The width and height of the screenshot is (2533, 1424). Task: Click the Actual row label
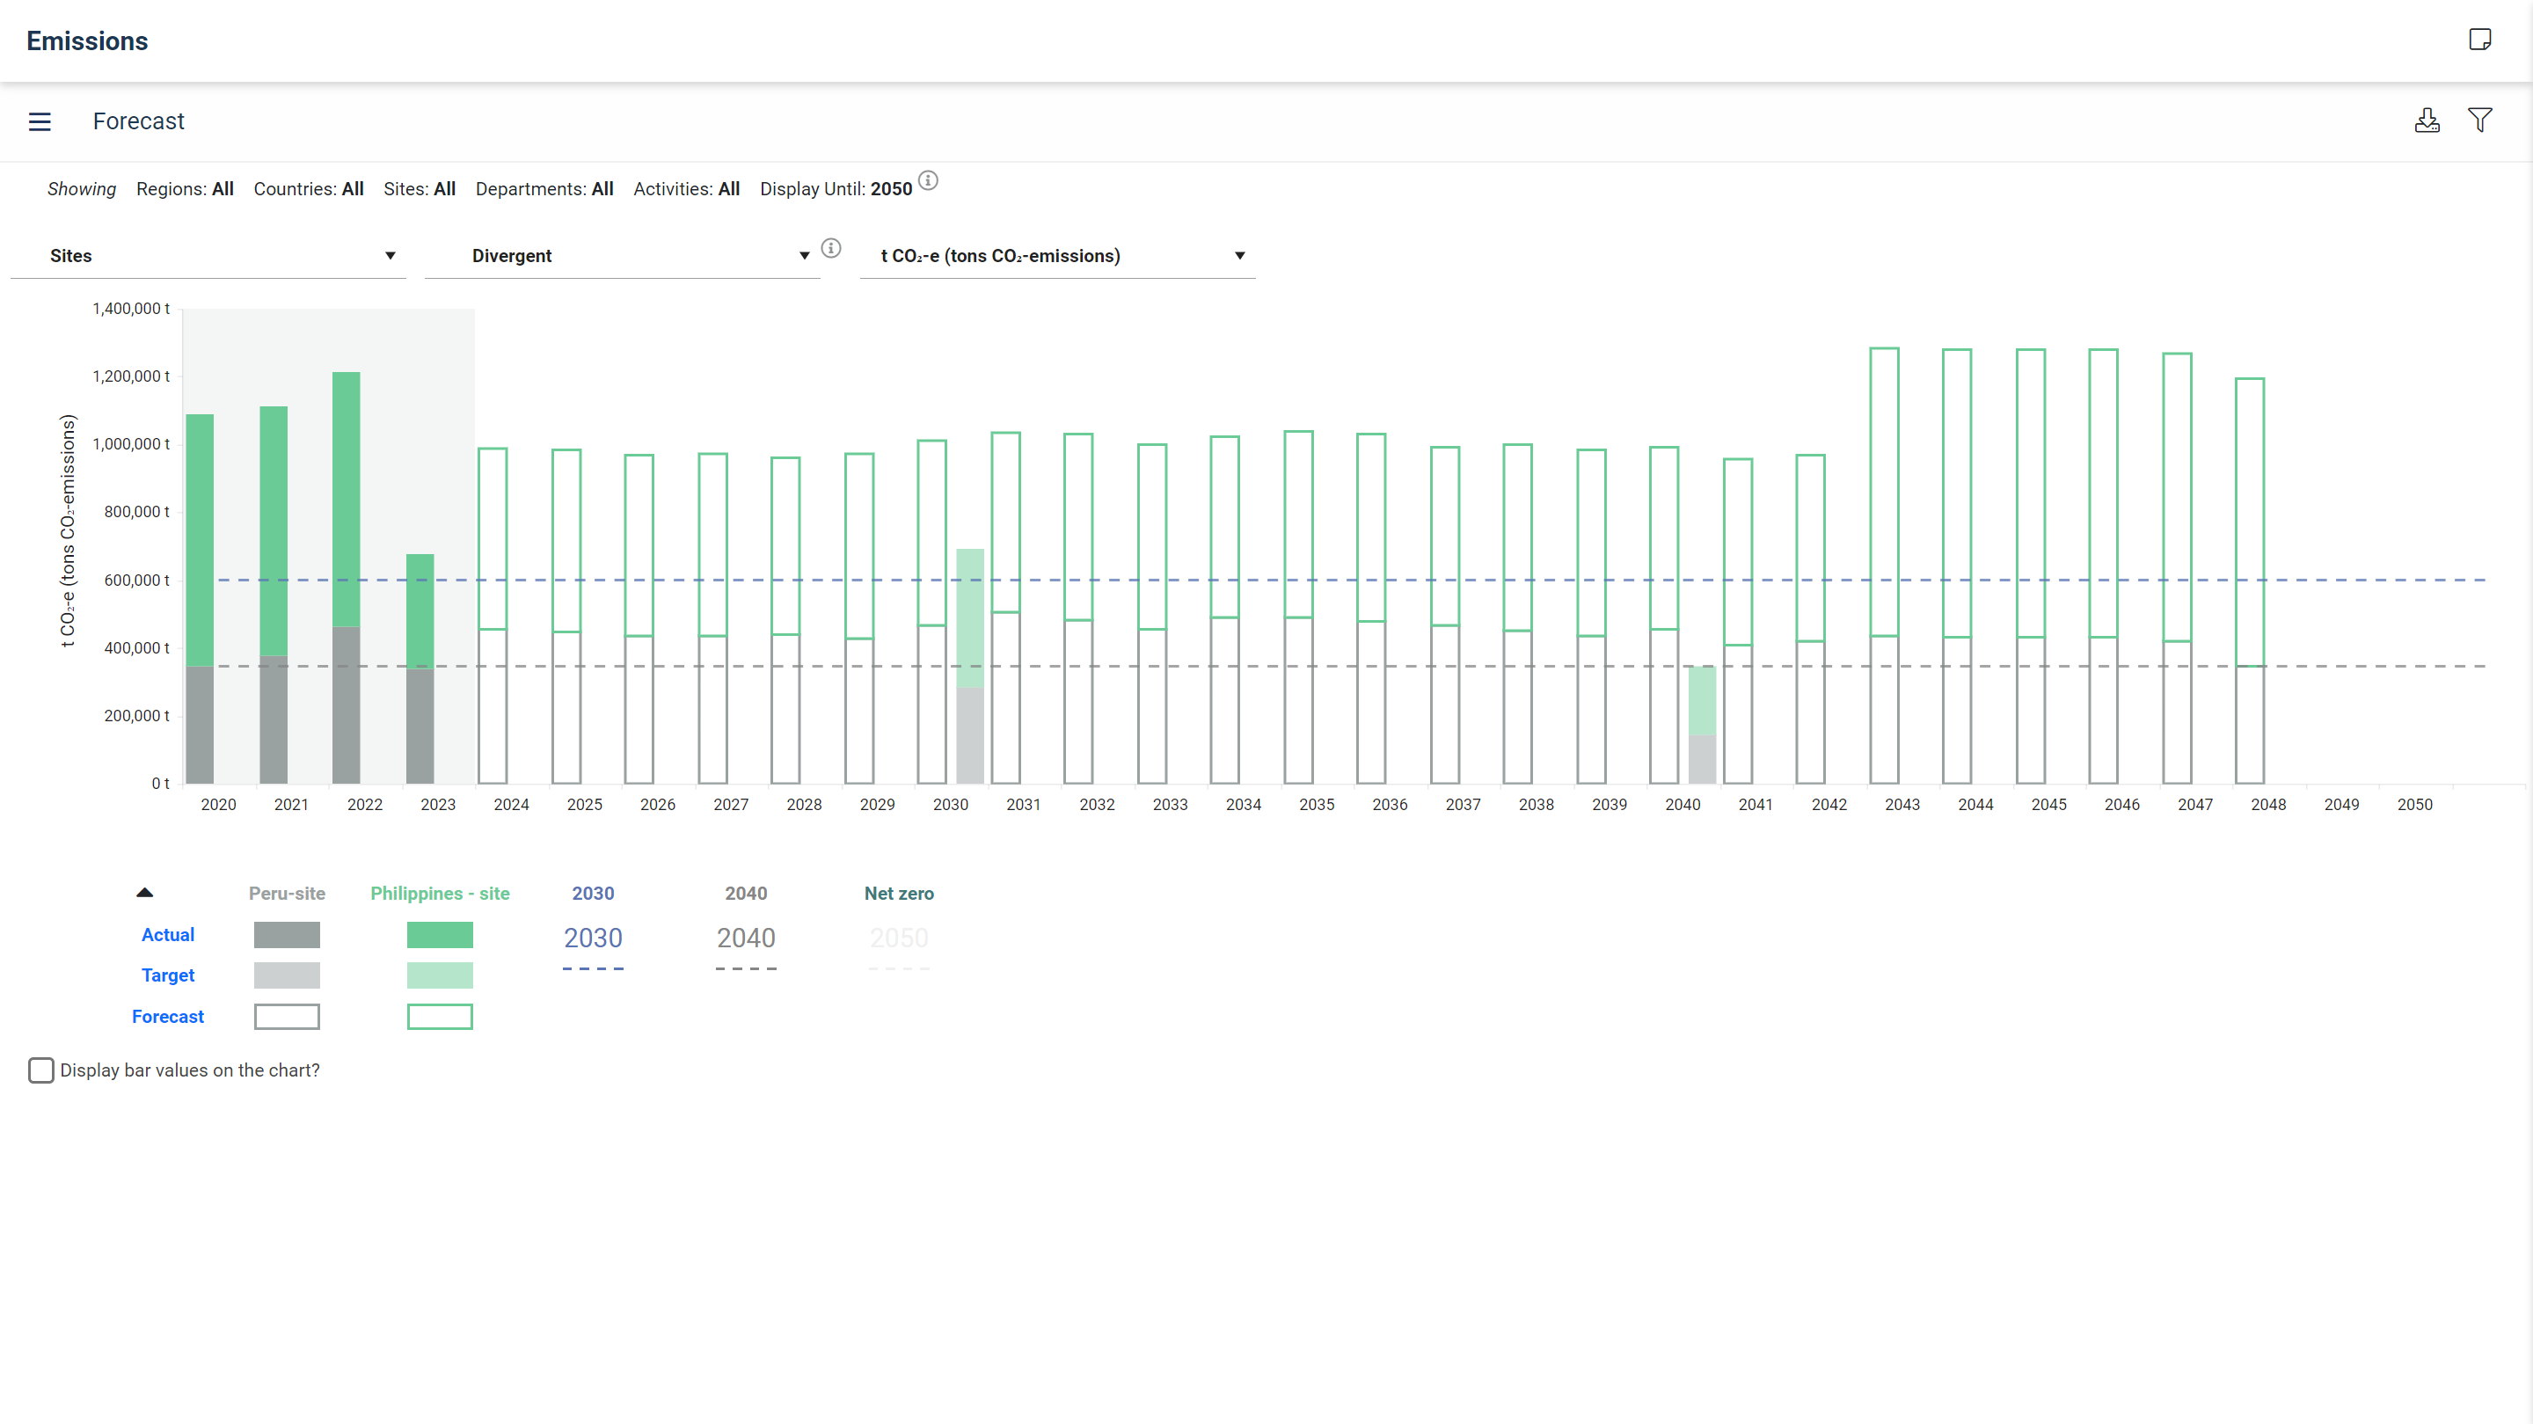[x=168, y=934]
